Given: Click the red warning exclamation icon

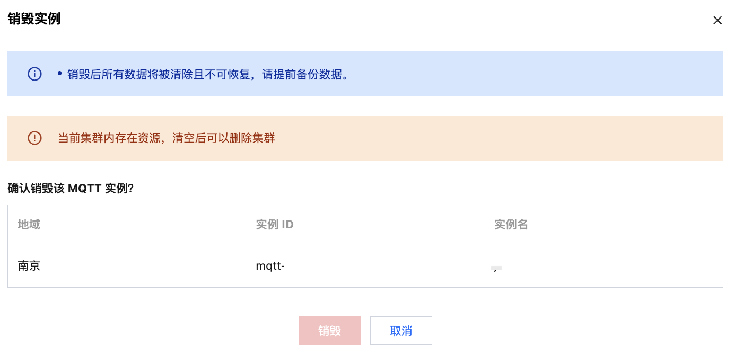Looking at the screenshot, I should pos(34,138).
